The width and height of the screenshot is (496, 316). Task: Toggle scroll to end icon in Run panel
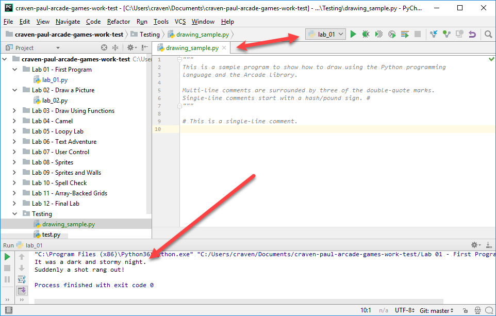click(x=22, y=290)
